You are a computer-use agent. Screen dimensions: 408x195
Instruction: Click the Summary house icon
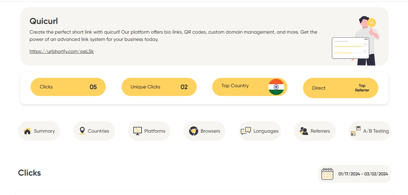click(x=27, y=131)
